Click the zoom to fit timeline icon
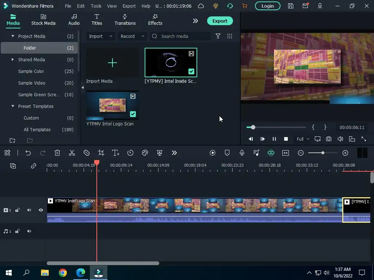The height and width of the screenshot is (280, 374). [x=286, y=153]
